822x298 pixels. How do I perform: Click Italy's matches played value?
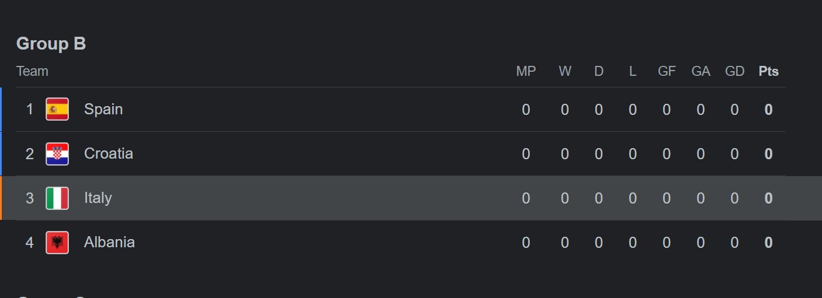pos(526,198)
